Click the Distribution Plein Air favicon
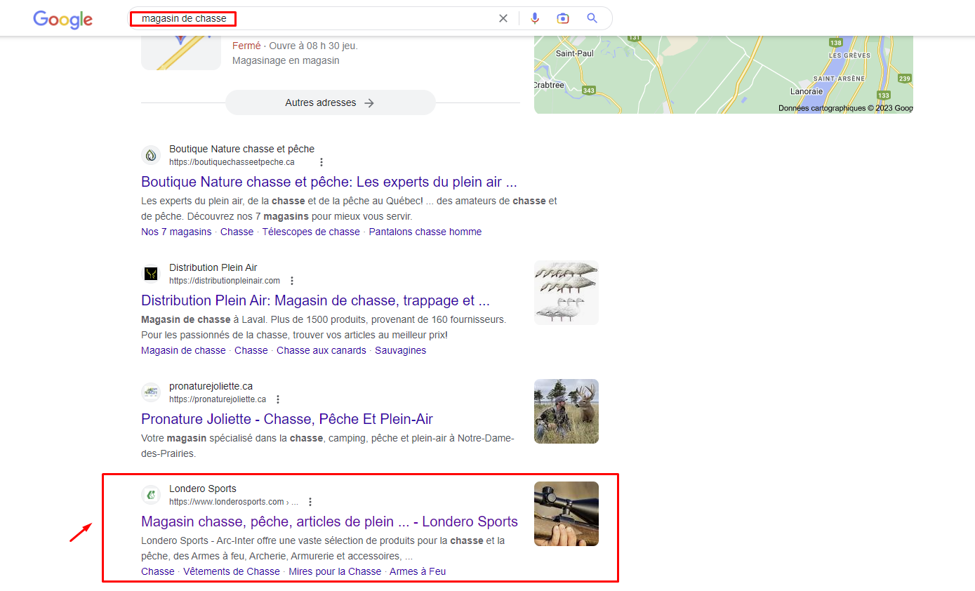 point(151,274)
